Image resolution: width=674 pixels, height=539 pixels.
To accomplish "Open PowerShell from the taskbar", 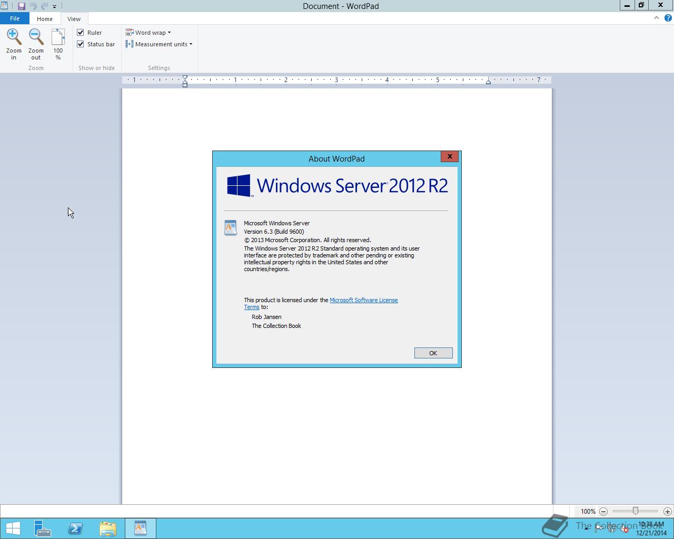I will (75, 528).
